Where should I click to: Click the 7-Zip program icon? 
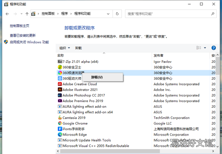pyautogui.click(x=60, y=62)
